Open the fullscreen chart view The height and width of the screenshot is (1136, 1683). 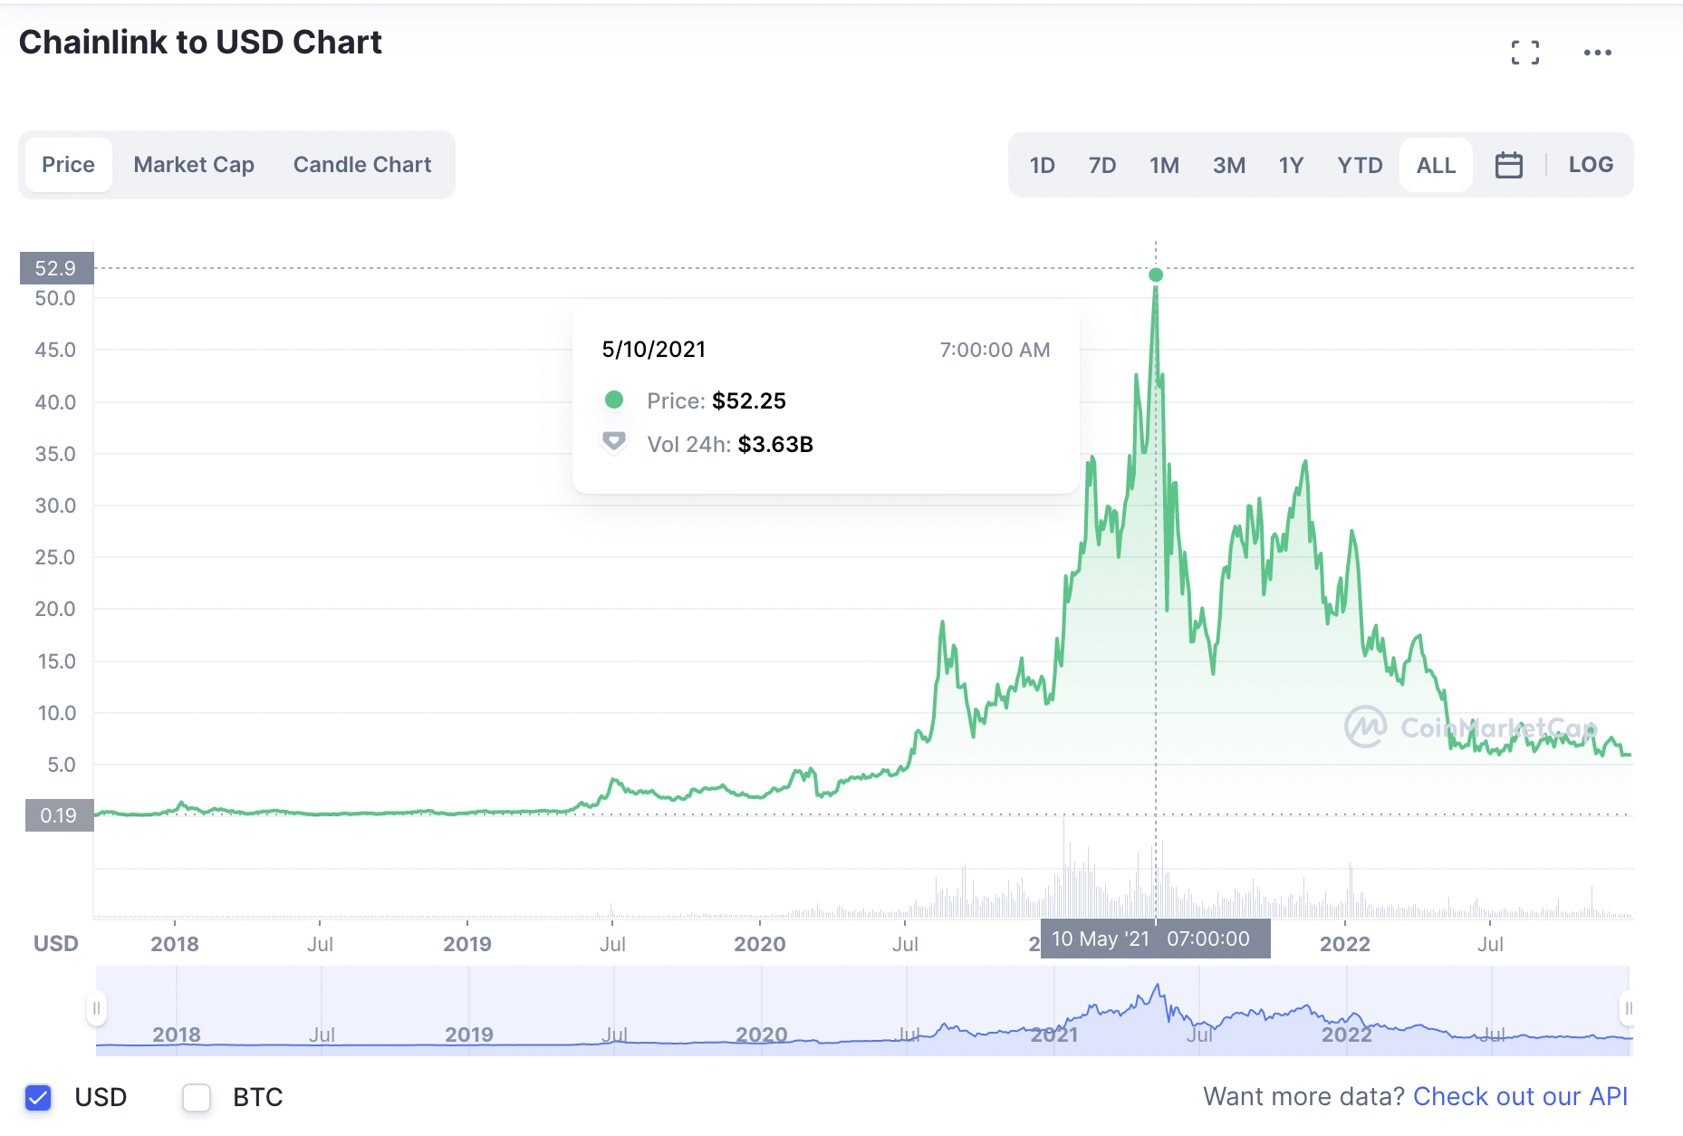tap(1526, 52)
